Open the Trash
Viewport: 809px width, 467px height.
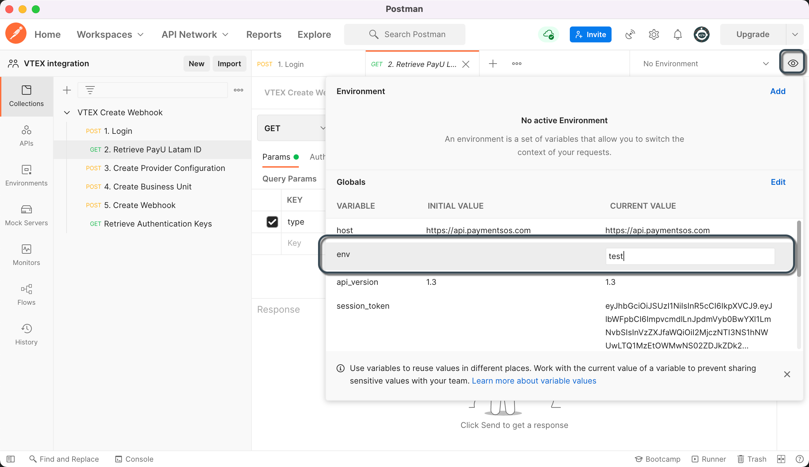(x=752, y=459)
